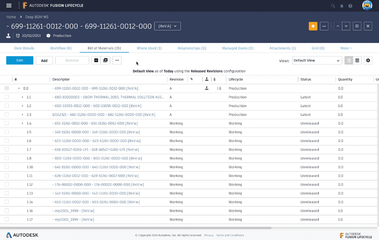Open the attachment count in row 0.0

(219, 88)
